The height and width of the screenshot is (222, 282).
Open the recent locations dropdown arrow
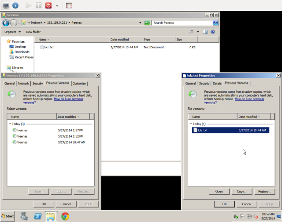click(19, 23)
